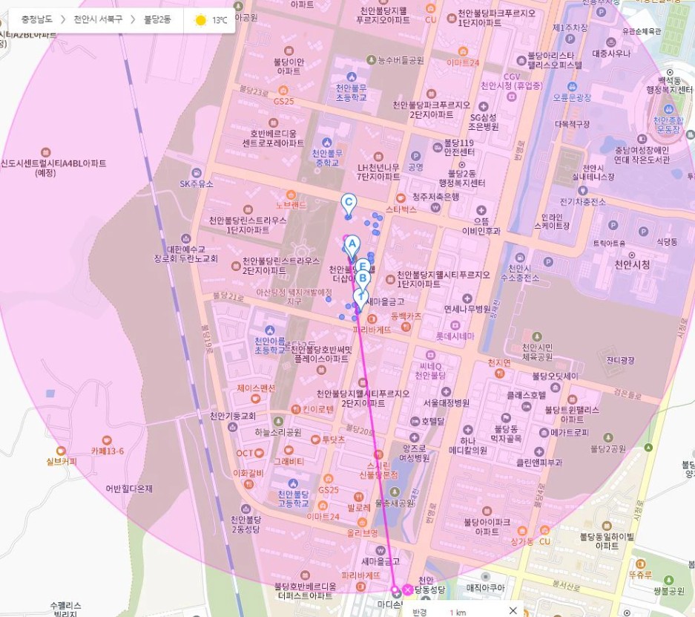
Task: Select the 쌍불공원 park icon
Action: (x=669, y=580)
